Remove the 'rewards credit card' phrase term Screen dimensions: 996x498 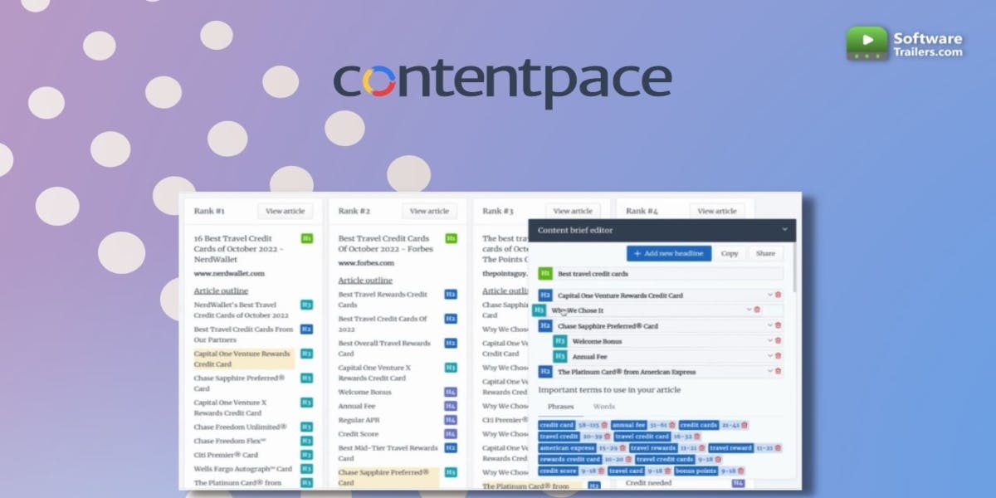click(x=629, y=459)
